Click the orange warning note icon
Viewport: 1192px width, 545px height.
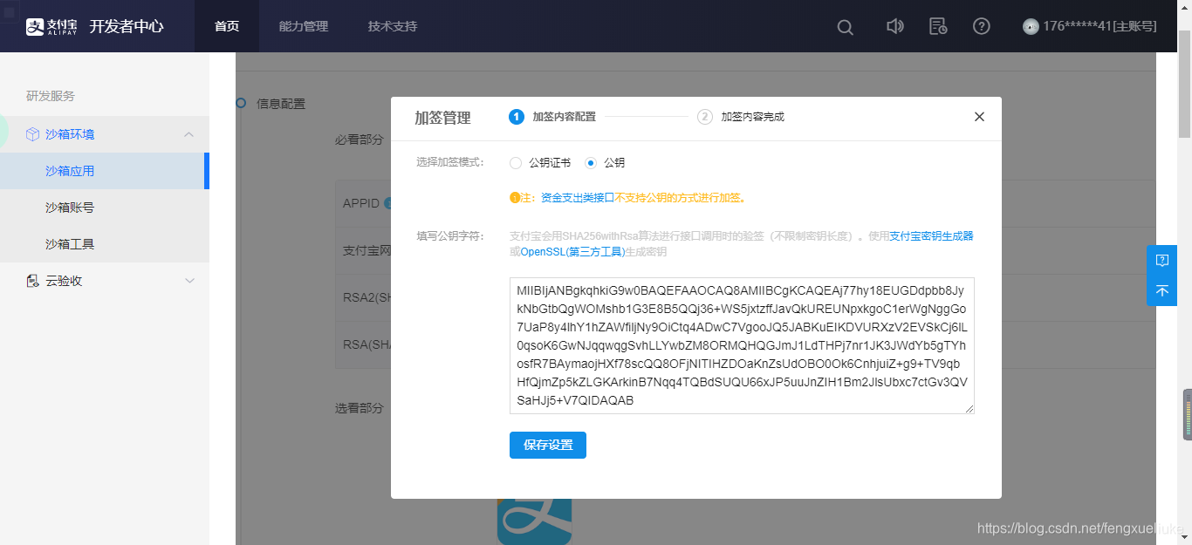[x=514, y=198]
